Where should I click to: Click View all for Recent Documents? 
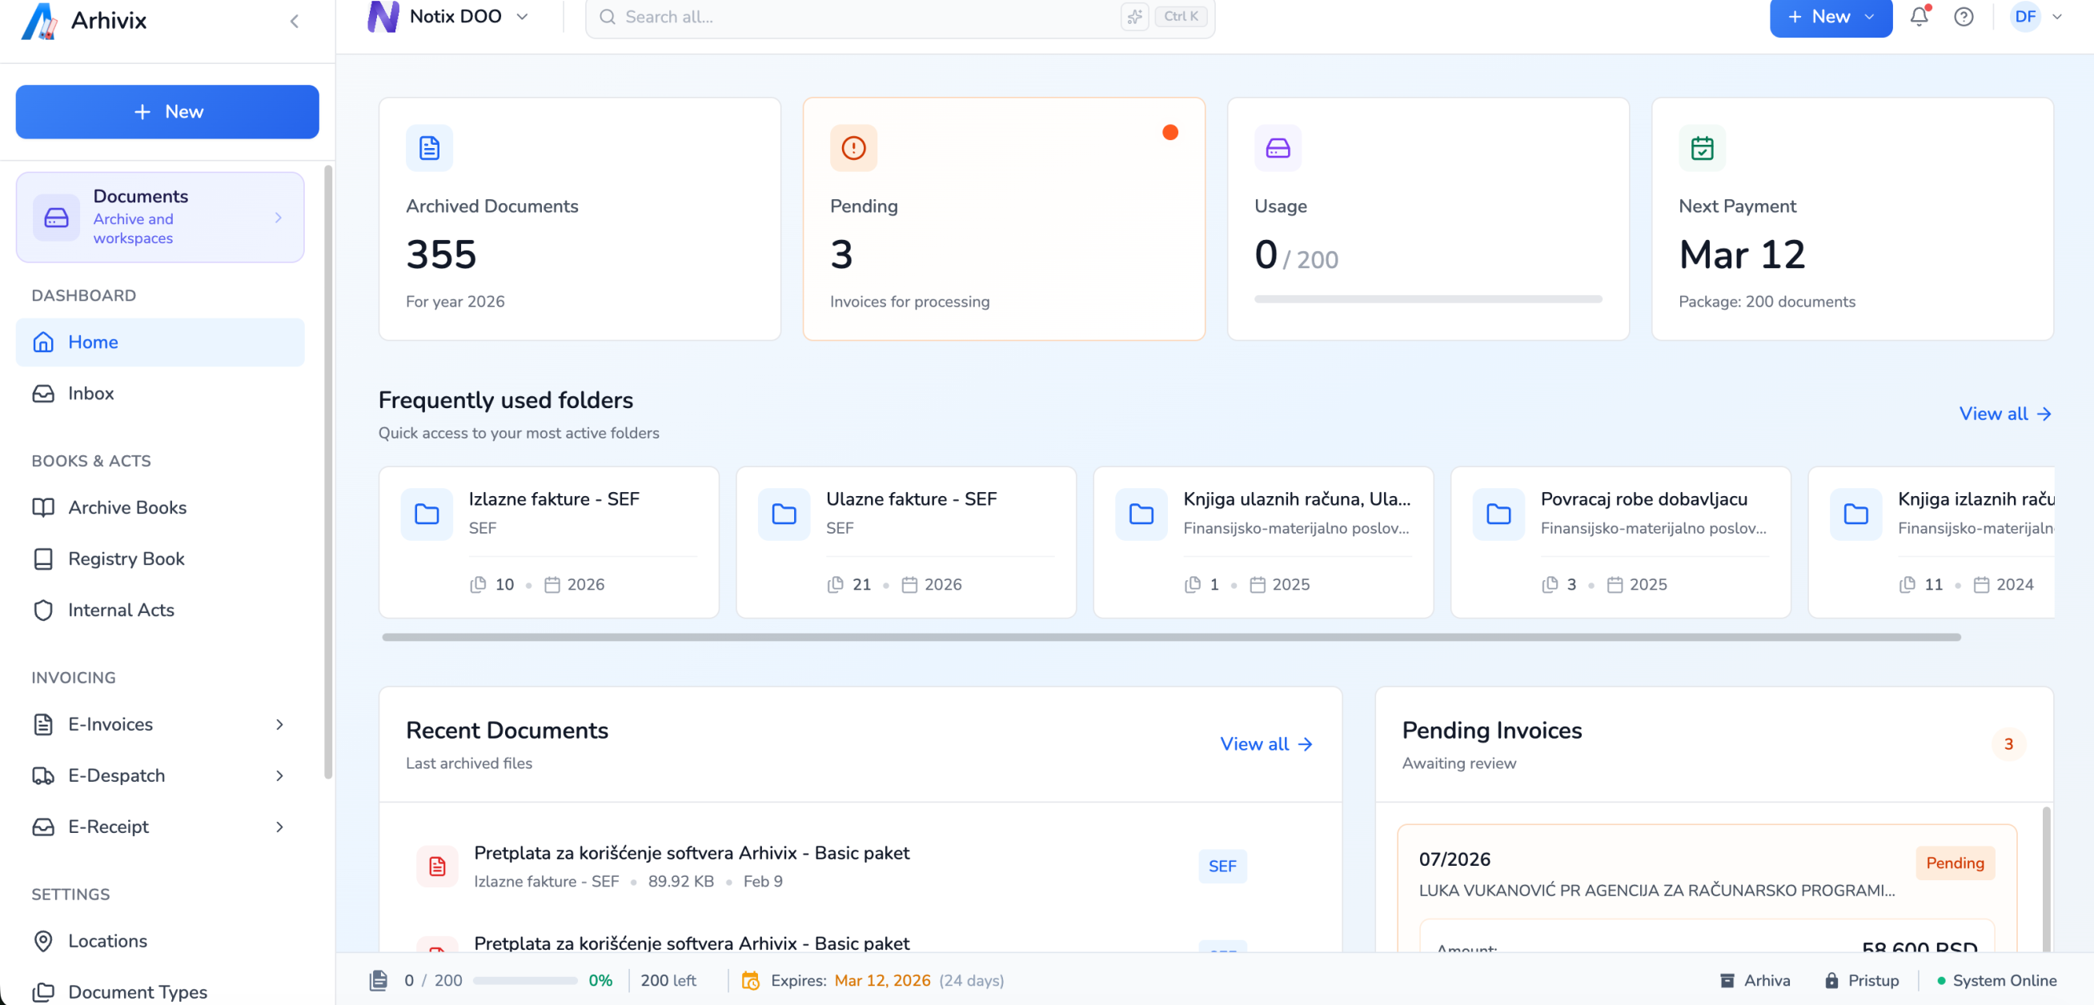[1265, 743]
